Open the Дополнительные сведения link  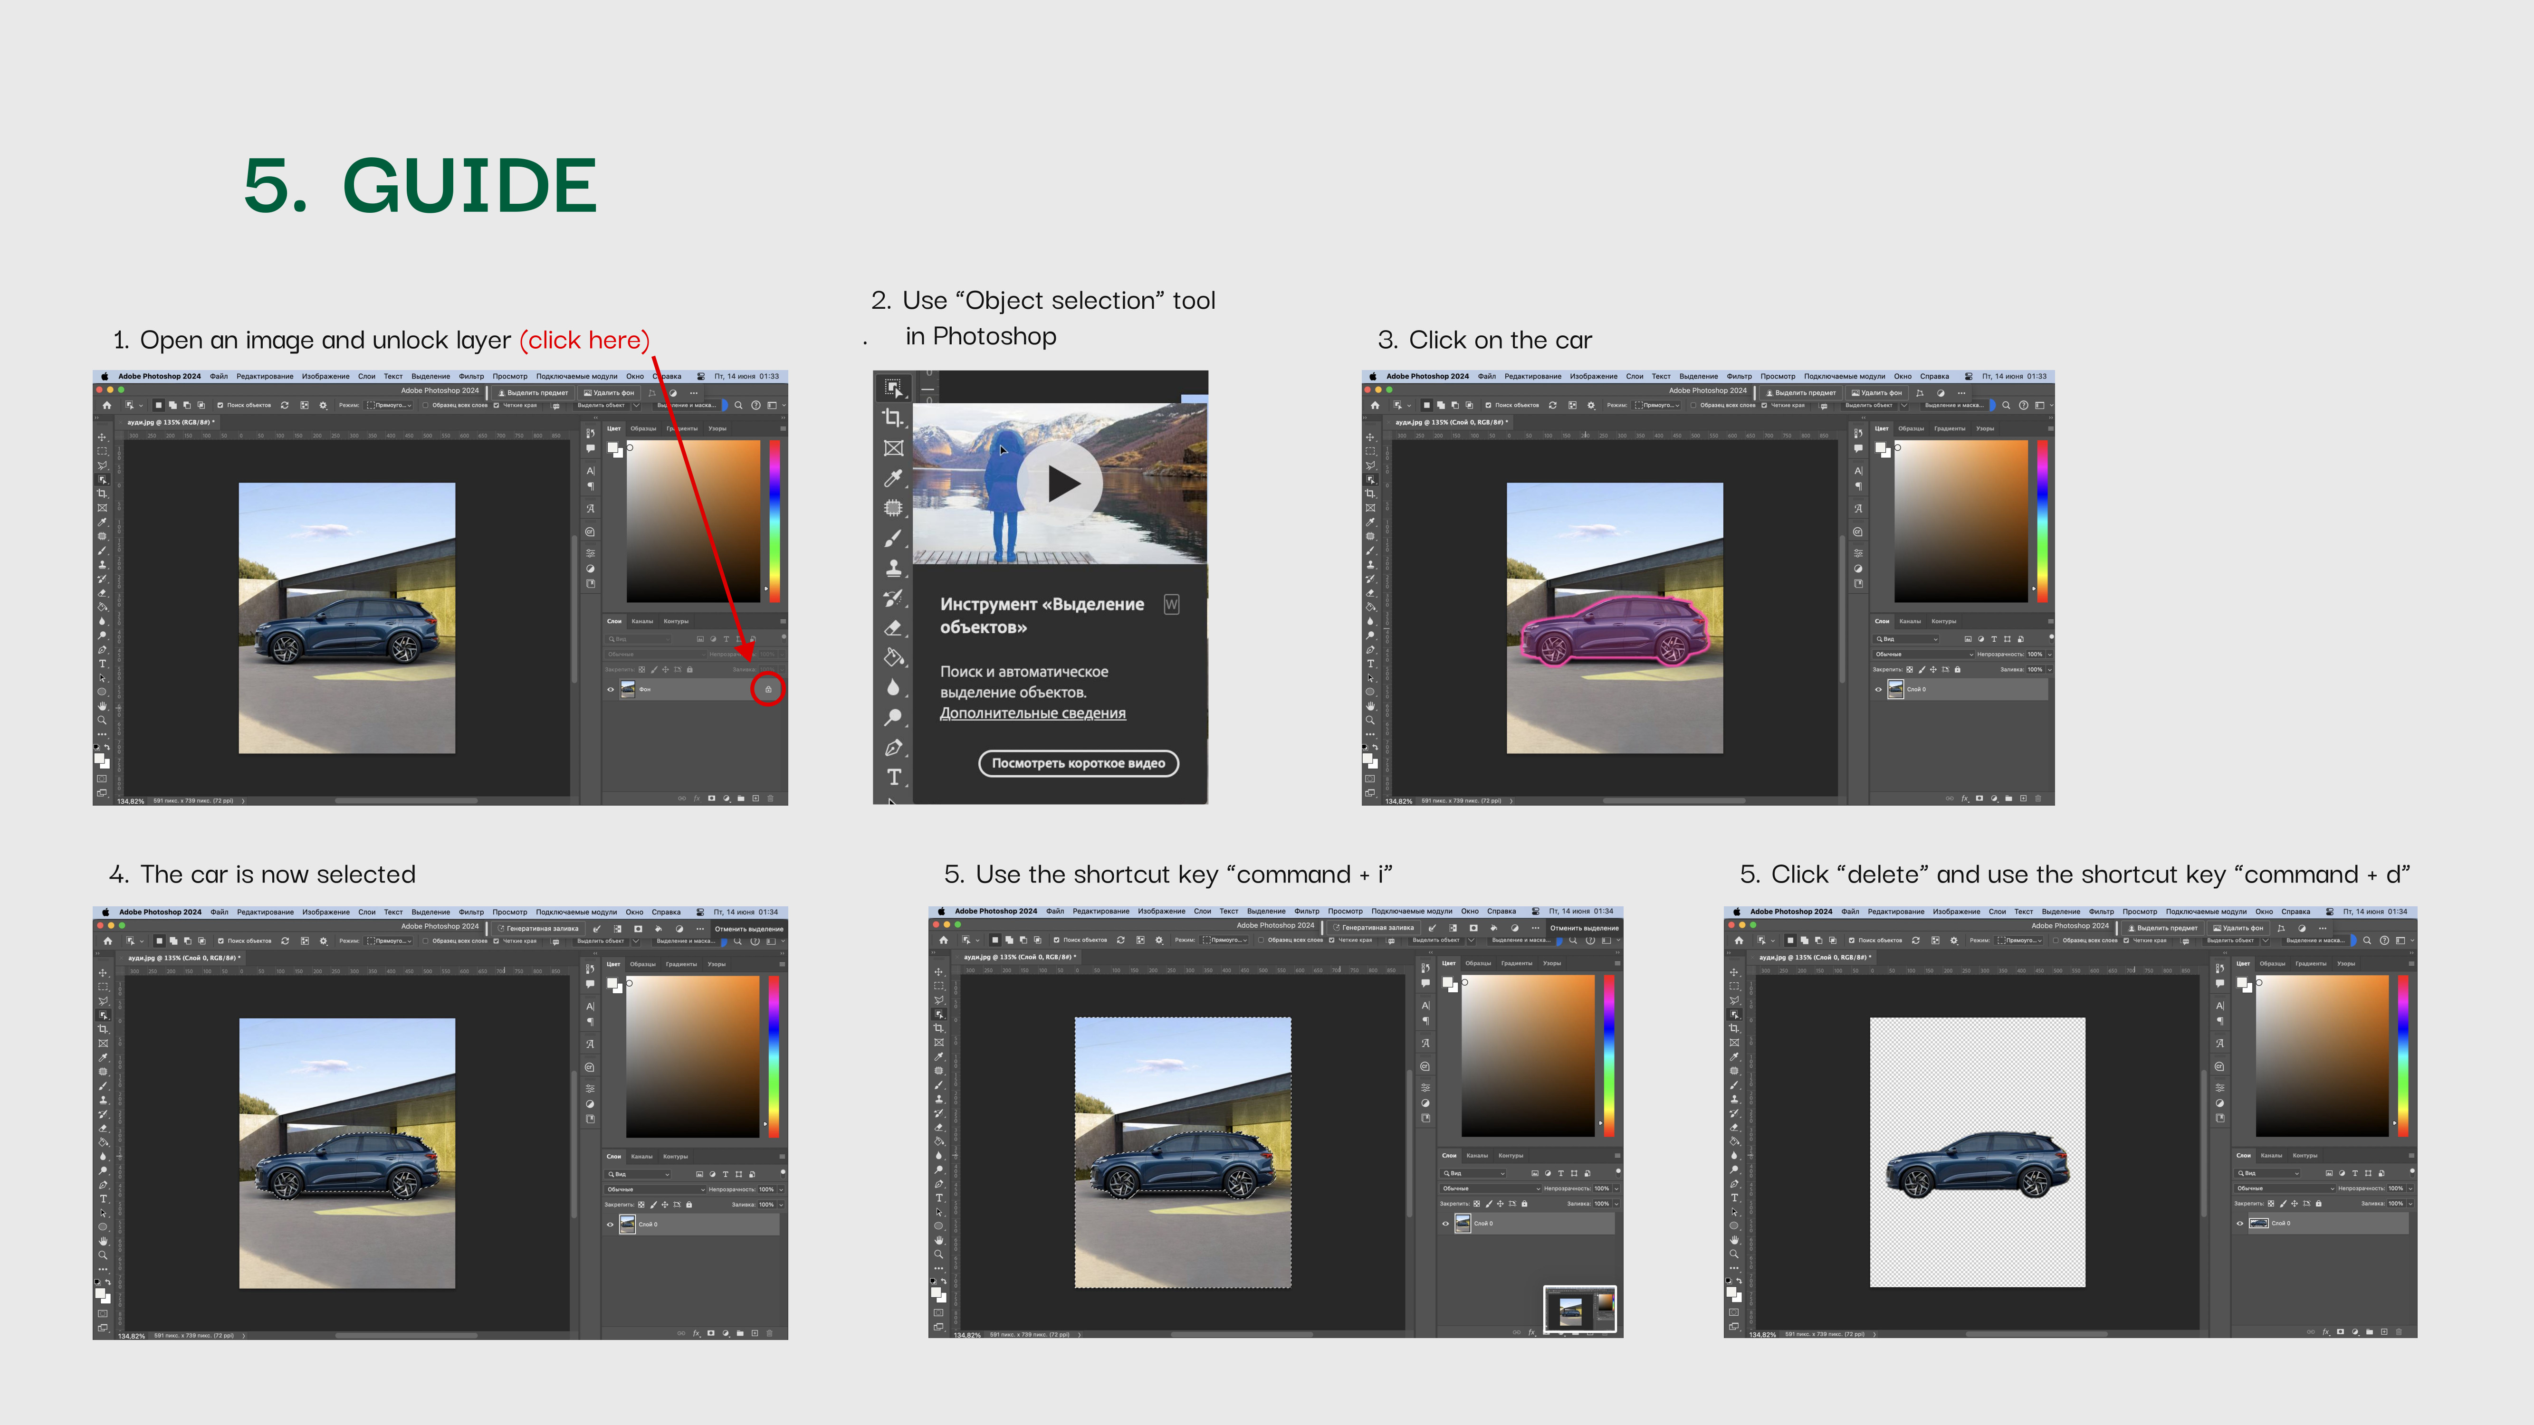point(1032,713)
